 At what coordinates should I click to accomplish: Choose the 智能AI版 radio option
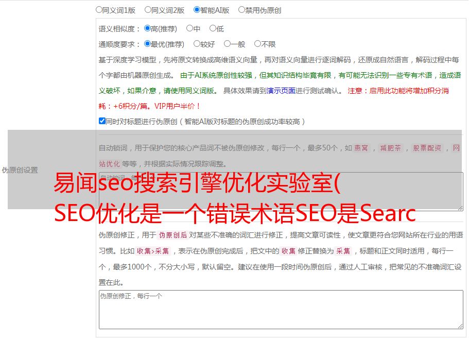click(197, 10)
